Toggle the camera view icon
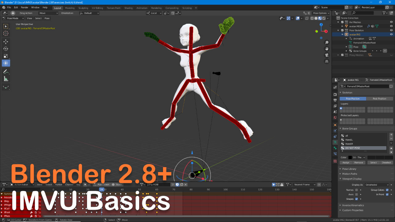 pyautogui.click(x=327, y=55)
